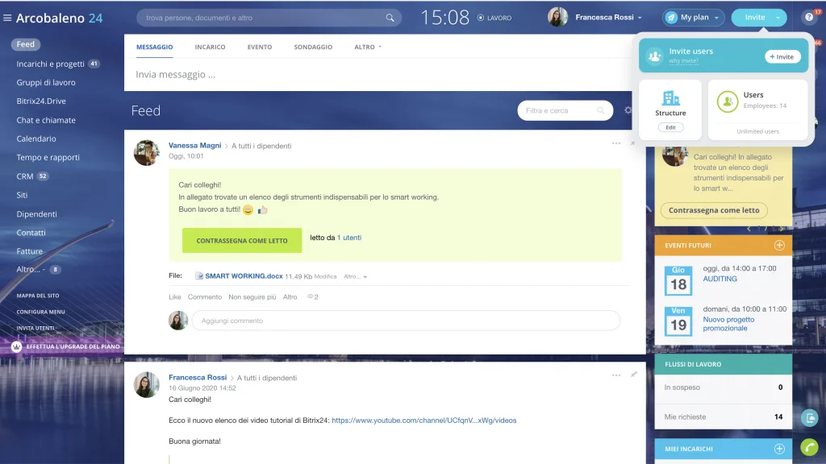Image resolution: width=826 pixels, height=464 pixels.
Task: Click the Aggiungi commento field
Action: pyautogui.click(x=406, y=321)
